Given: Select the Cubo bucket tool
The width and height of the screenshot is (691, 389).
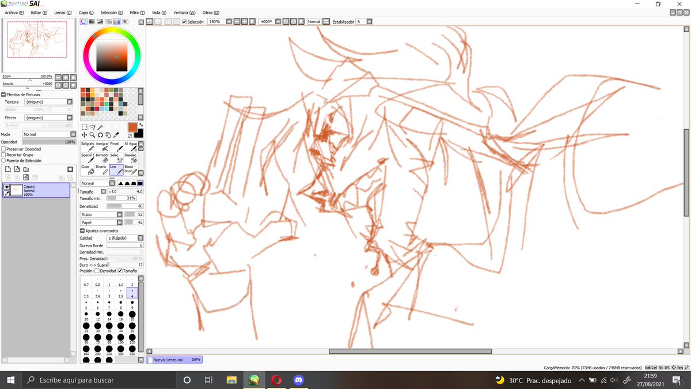Looking at the screenshot, I should point(88,169).
